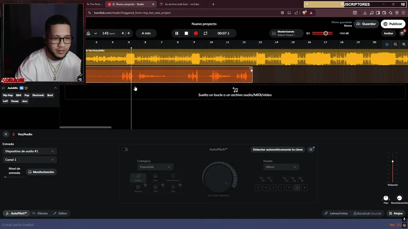Select the Classic AutoPitch effect
This screenshot has height=229, width=408.
pyautogui.click(x=138, y=178)
